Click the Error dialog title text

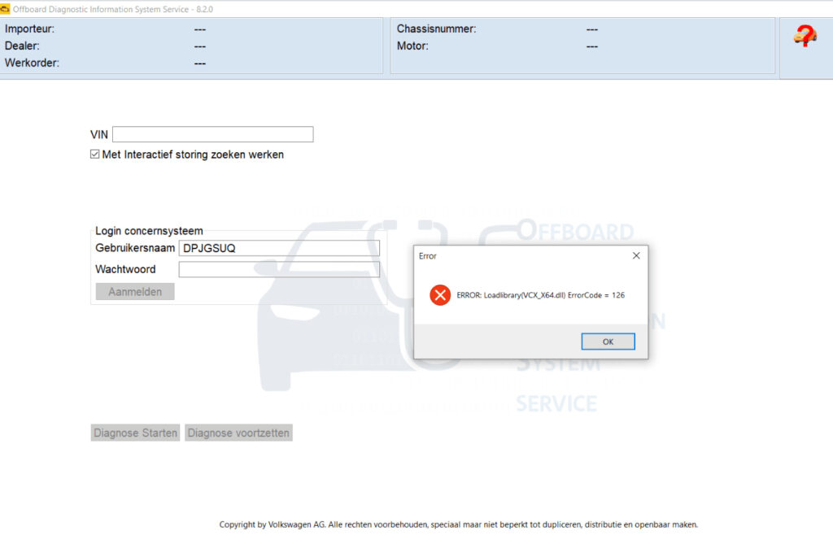point(427,256)
